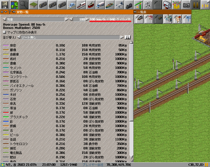
Task: Open the mailbox message center
Action: click(x=167, y=5)
